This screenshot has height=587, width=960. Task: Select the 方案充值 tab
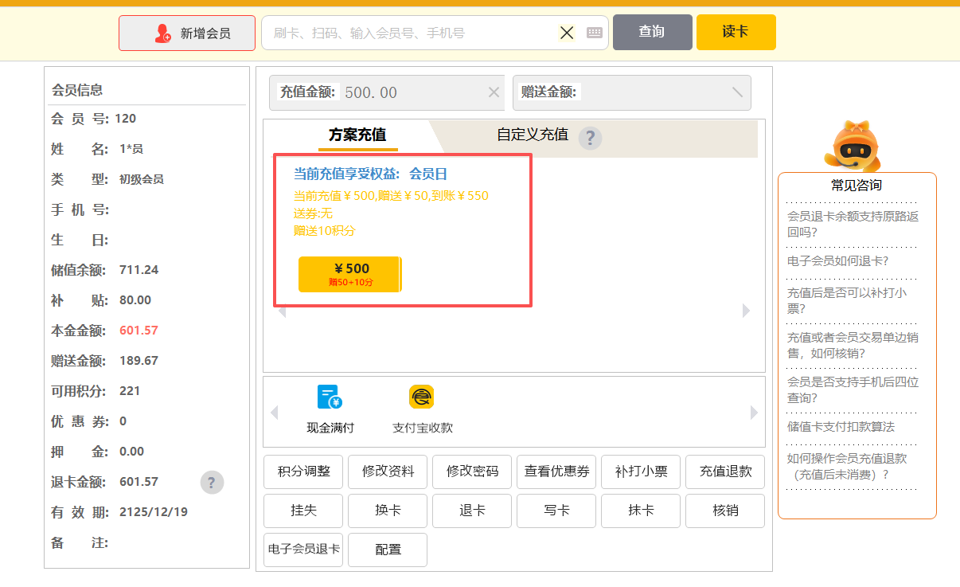[x=357, y=135]
